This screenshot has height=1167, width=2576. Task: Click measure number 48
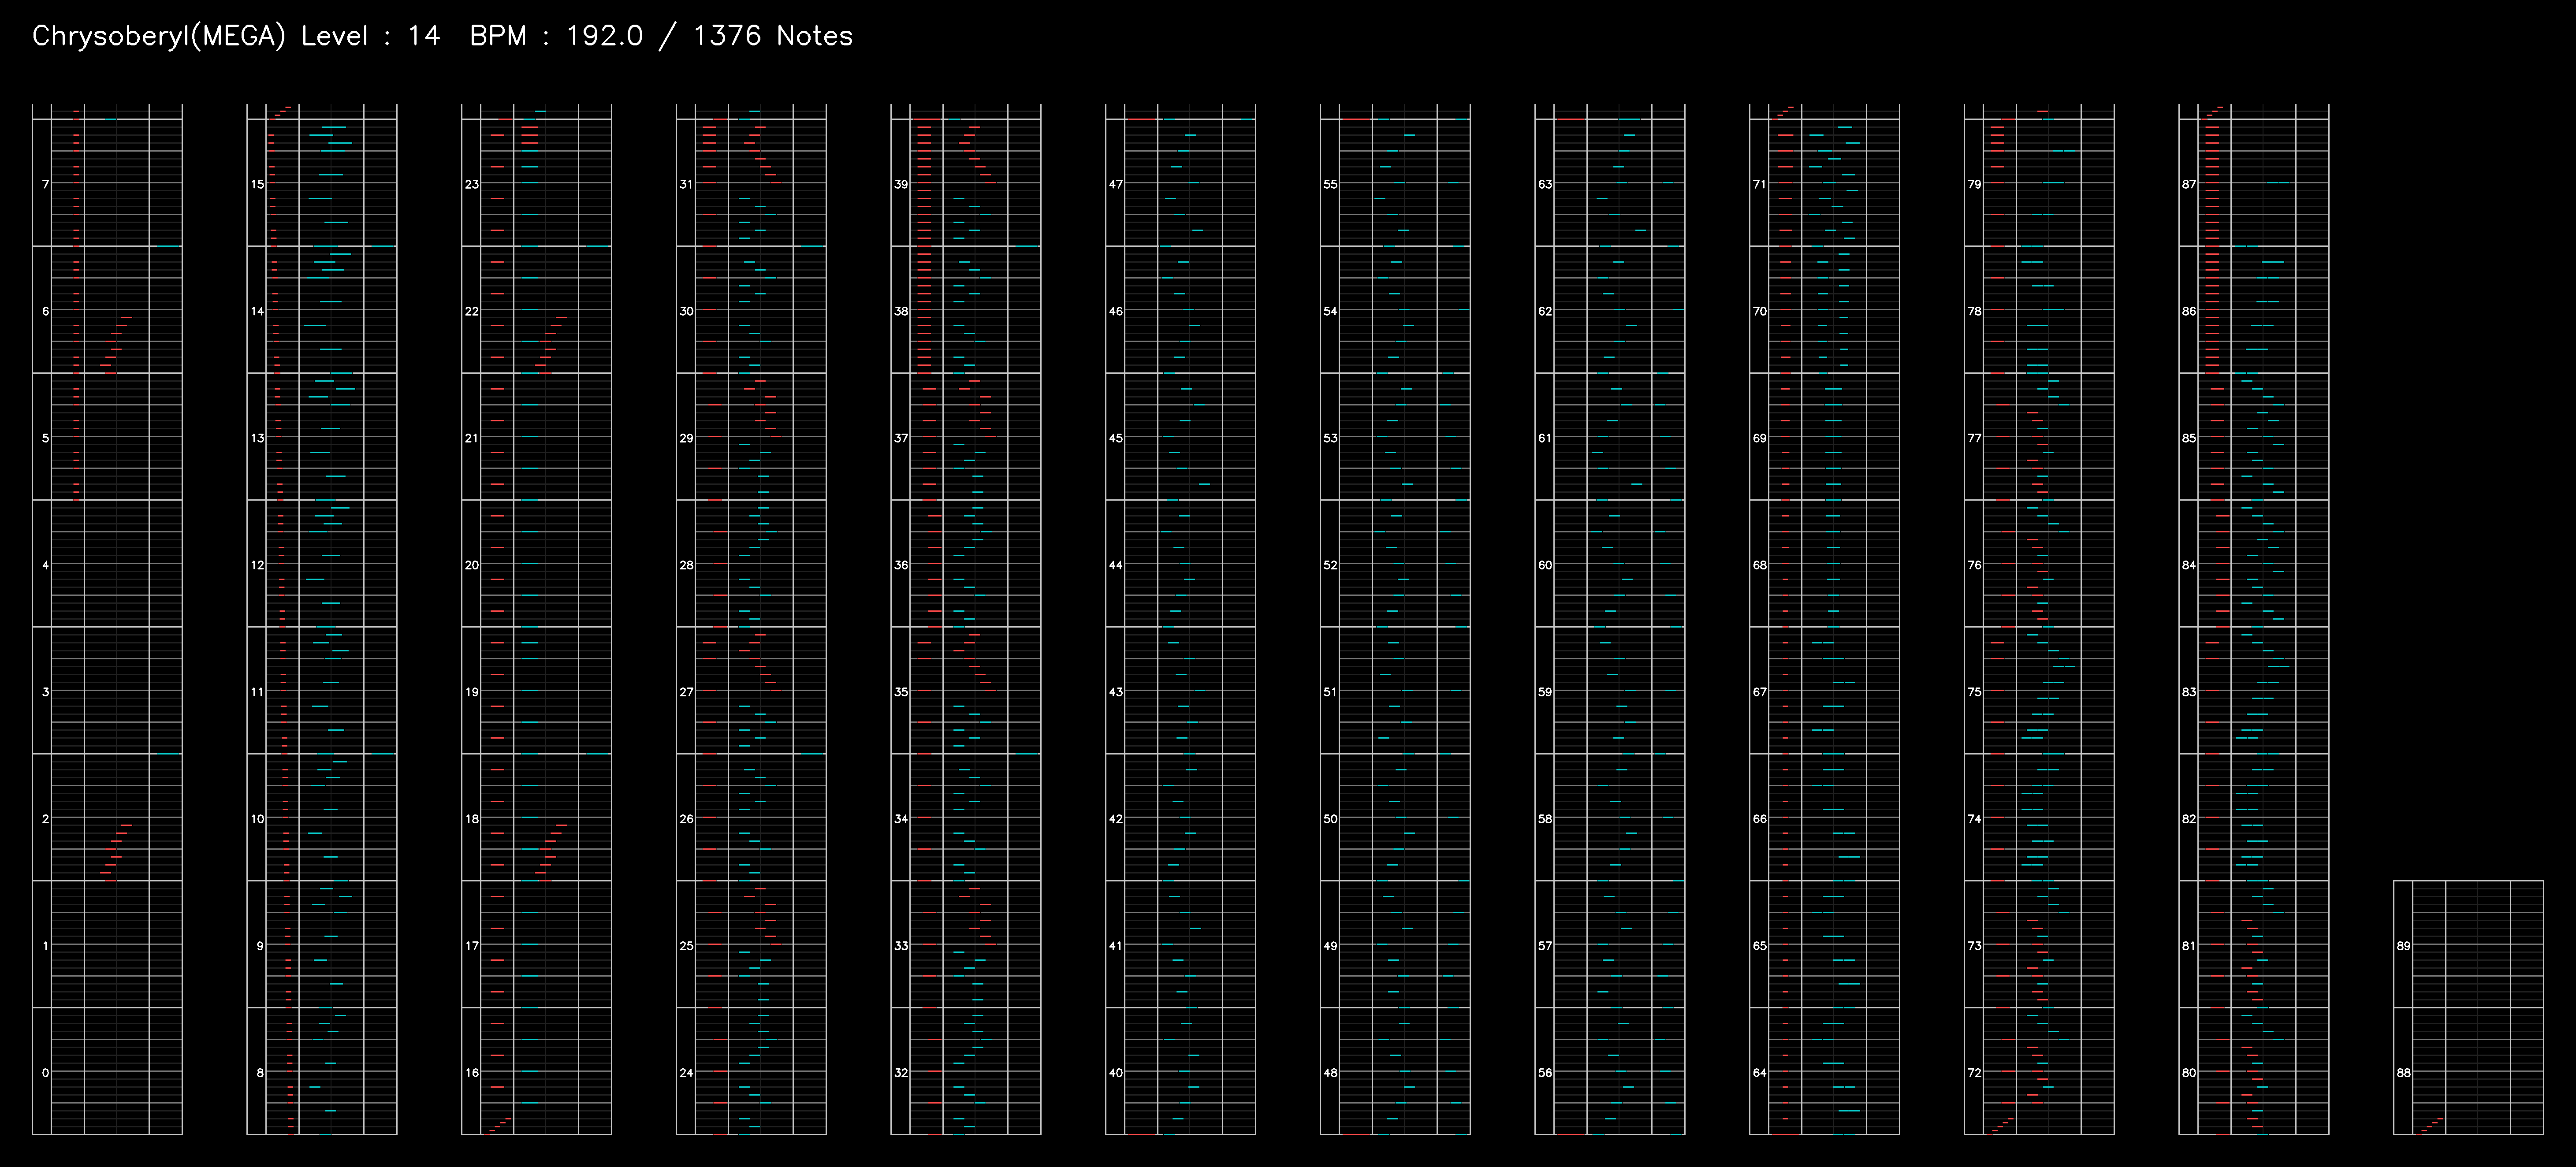point(1330,1073)
